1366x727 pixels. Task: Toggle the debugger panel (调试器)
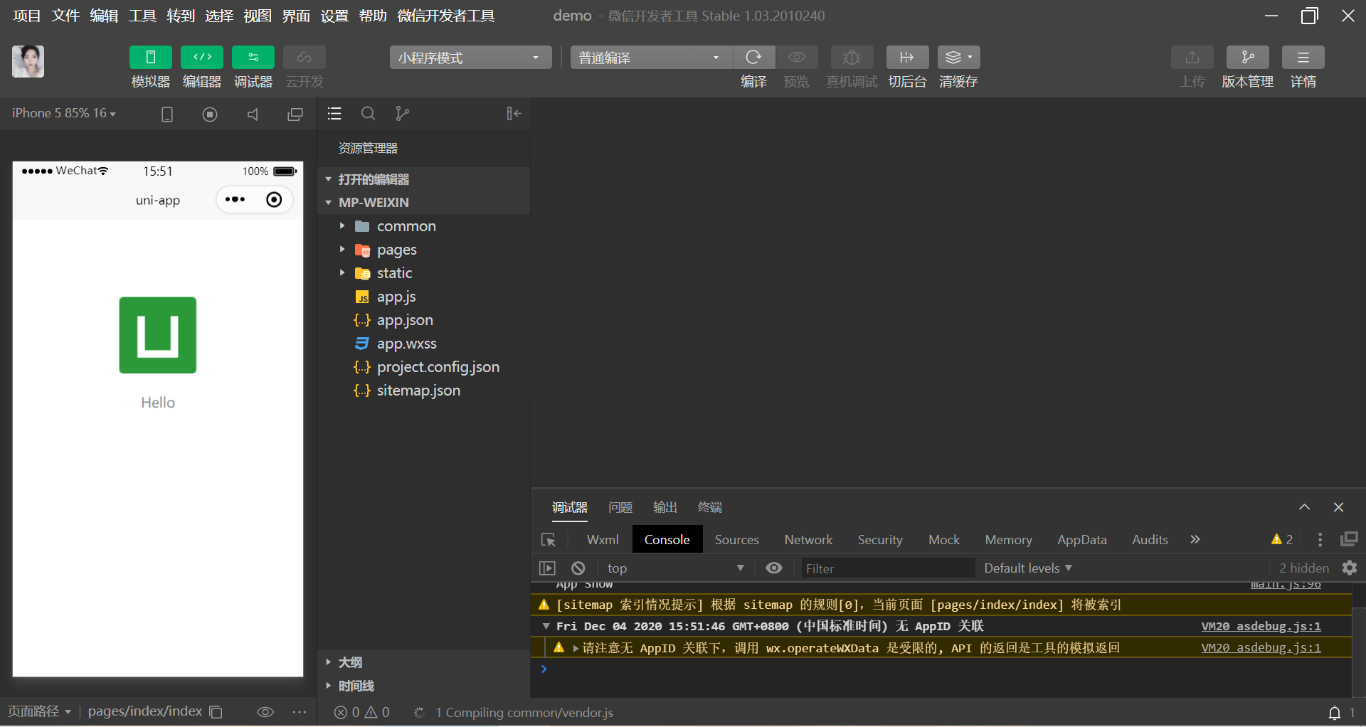[x=253, y=58]
